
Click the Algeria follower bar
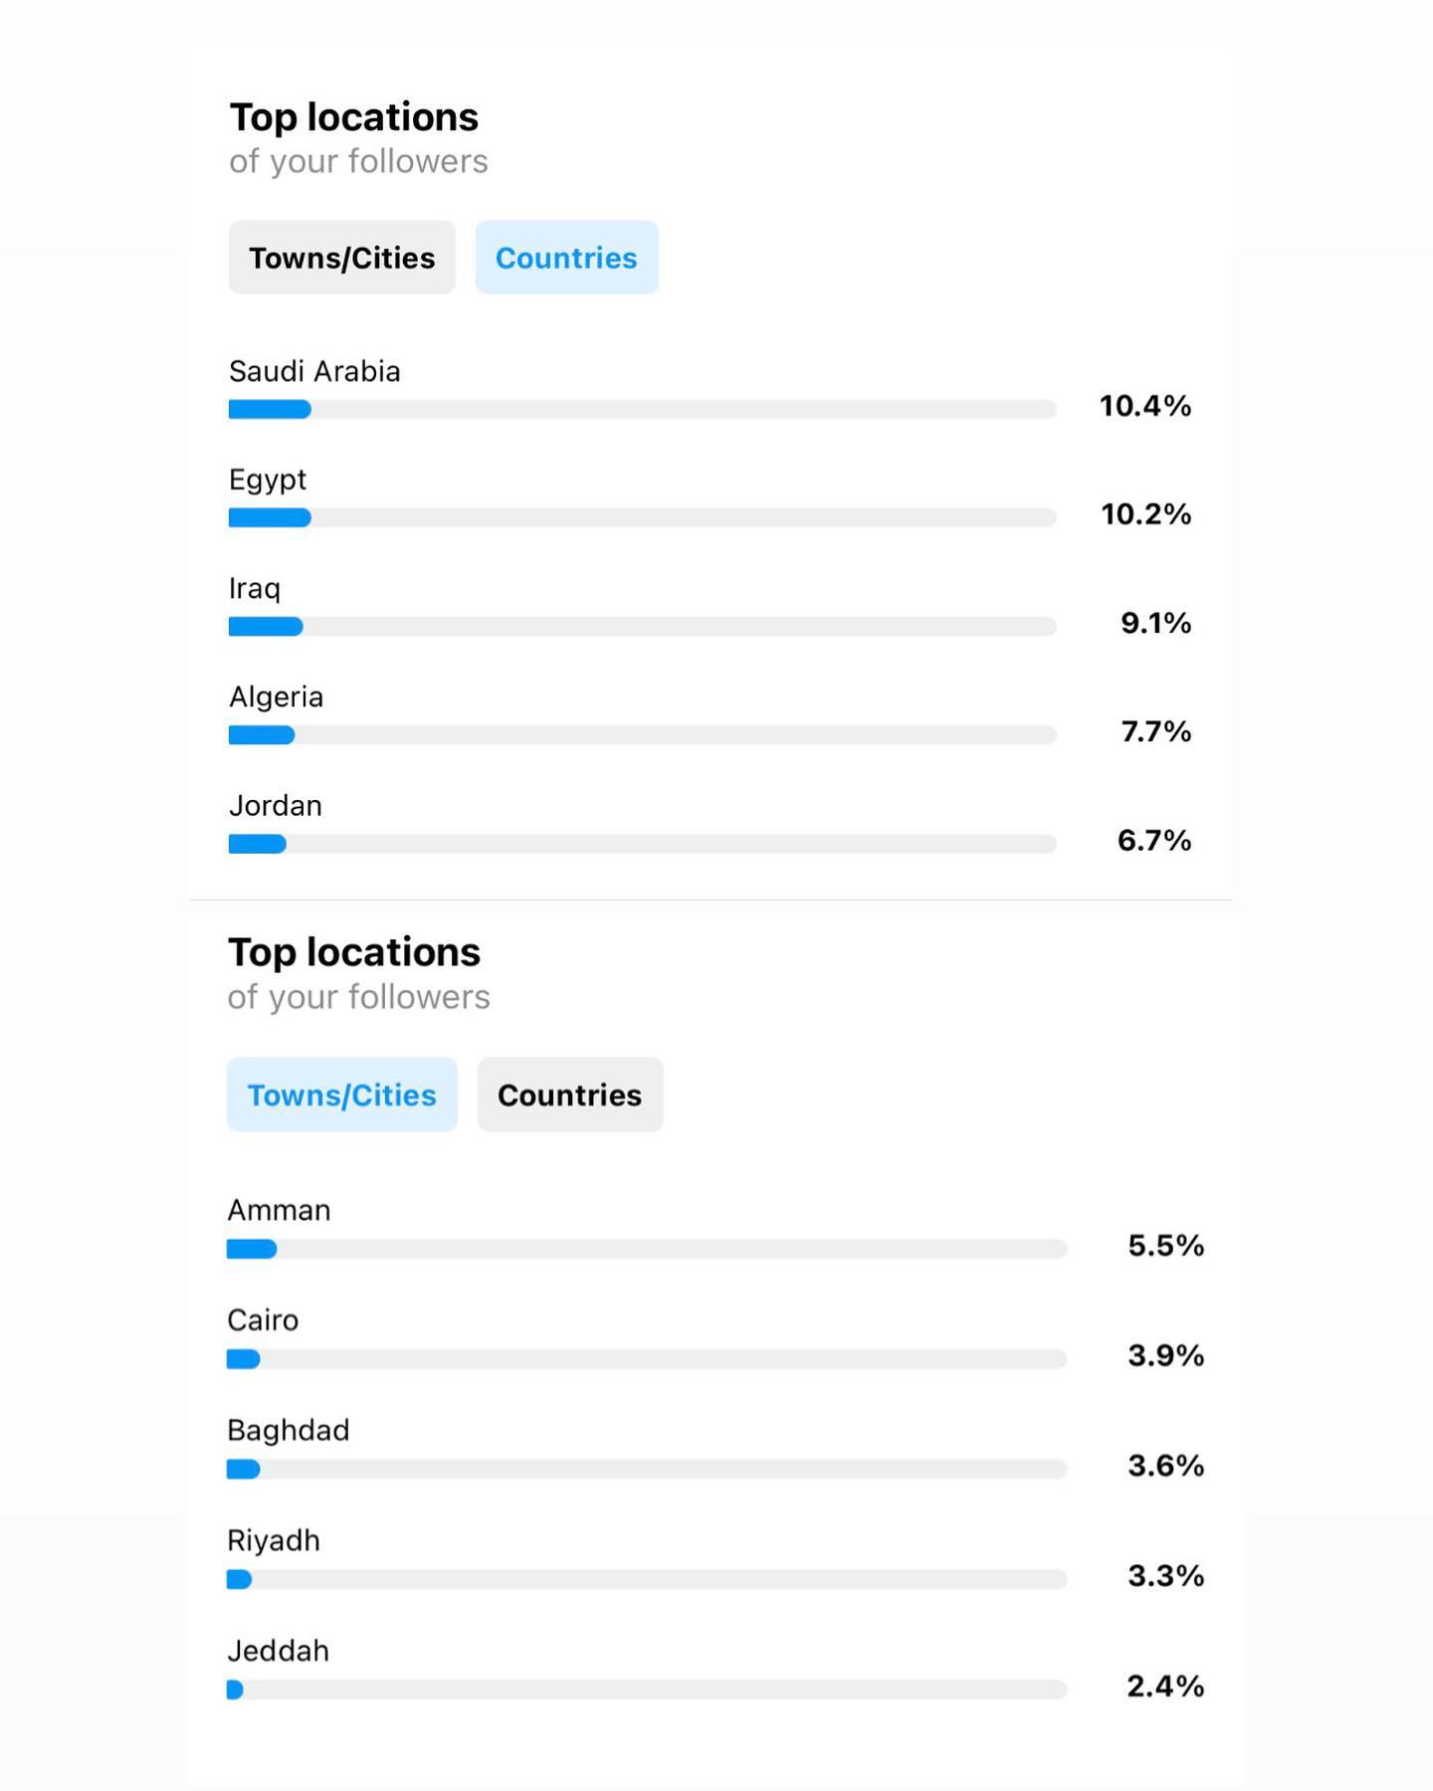click(x=642, y=735)
